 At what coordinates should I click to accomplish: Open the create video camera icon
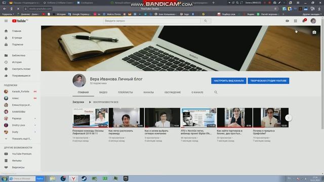[287, 21]
